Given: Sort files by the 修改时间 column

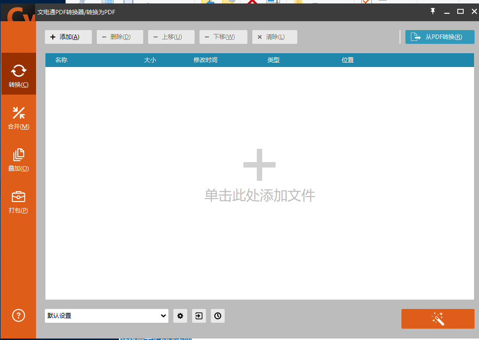Looking at the screenshot, I should (205, 60).
